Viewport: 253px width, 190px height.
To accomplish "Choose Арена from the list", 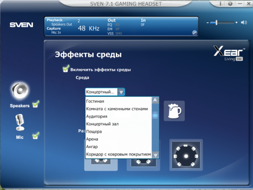I will click(119, 139).
